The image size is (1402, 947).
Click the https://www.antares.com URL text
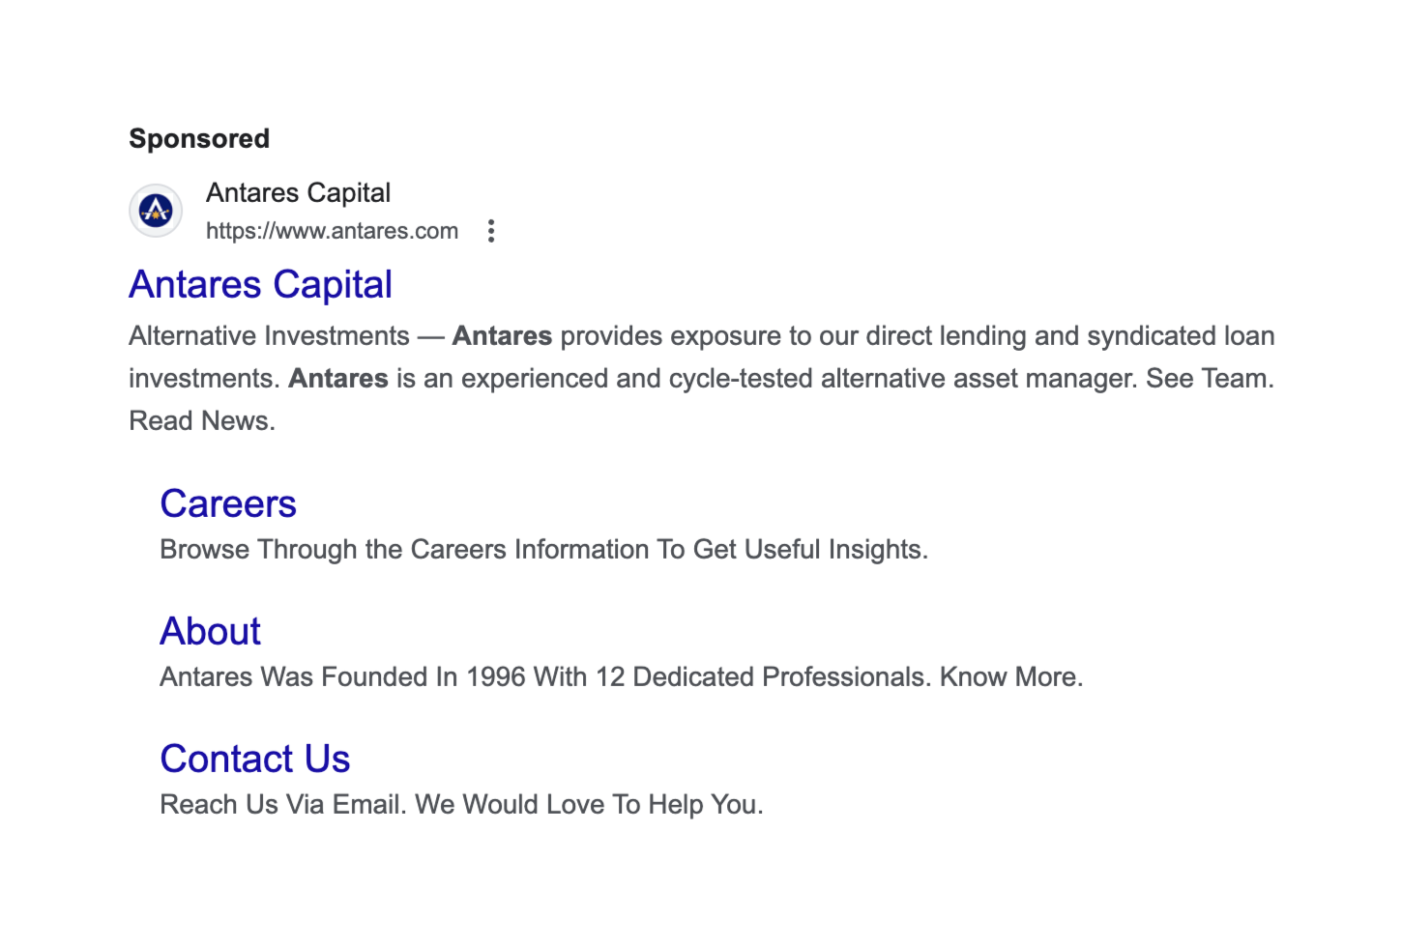click(332, 231)
